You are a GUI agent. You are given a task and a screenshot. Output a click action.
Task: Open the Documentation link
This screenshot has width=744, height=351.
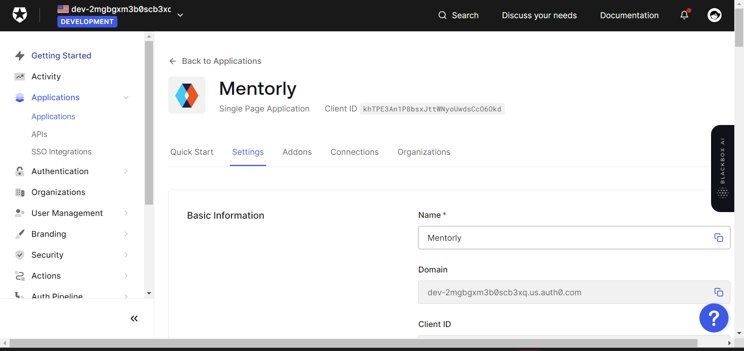(x=629, y=15)
